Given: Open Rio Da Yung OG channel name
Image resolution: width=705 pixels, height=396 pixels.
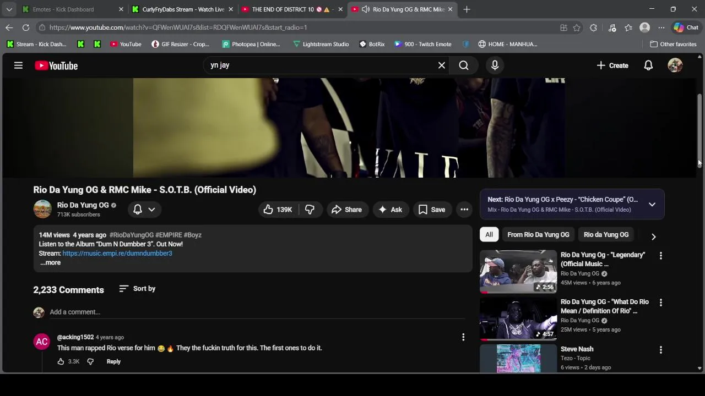Looking at the screenshot, I should coord(83,205).
